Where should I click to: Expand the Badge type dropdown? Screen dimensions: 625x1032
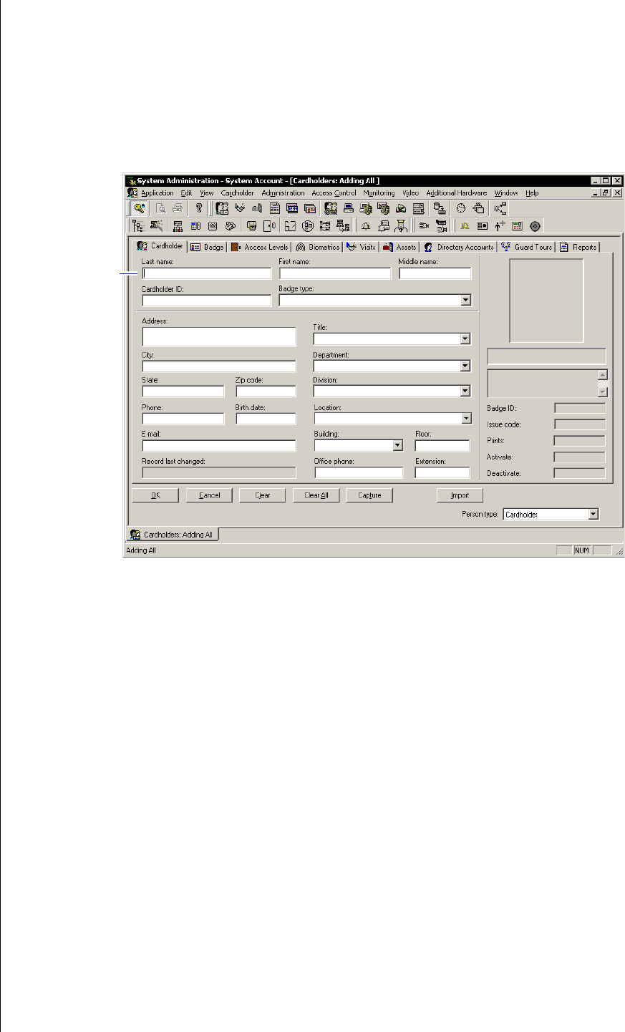coord(466,301)
